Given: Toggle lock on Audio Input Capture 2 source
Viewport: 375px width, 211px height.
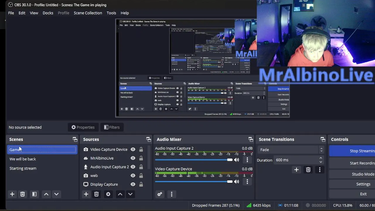Looking at the screenshot, I should 141,167.
